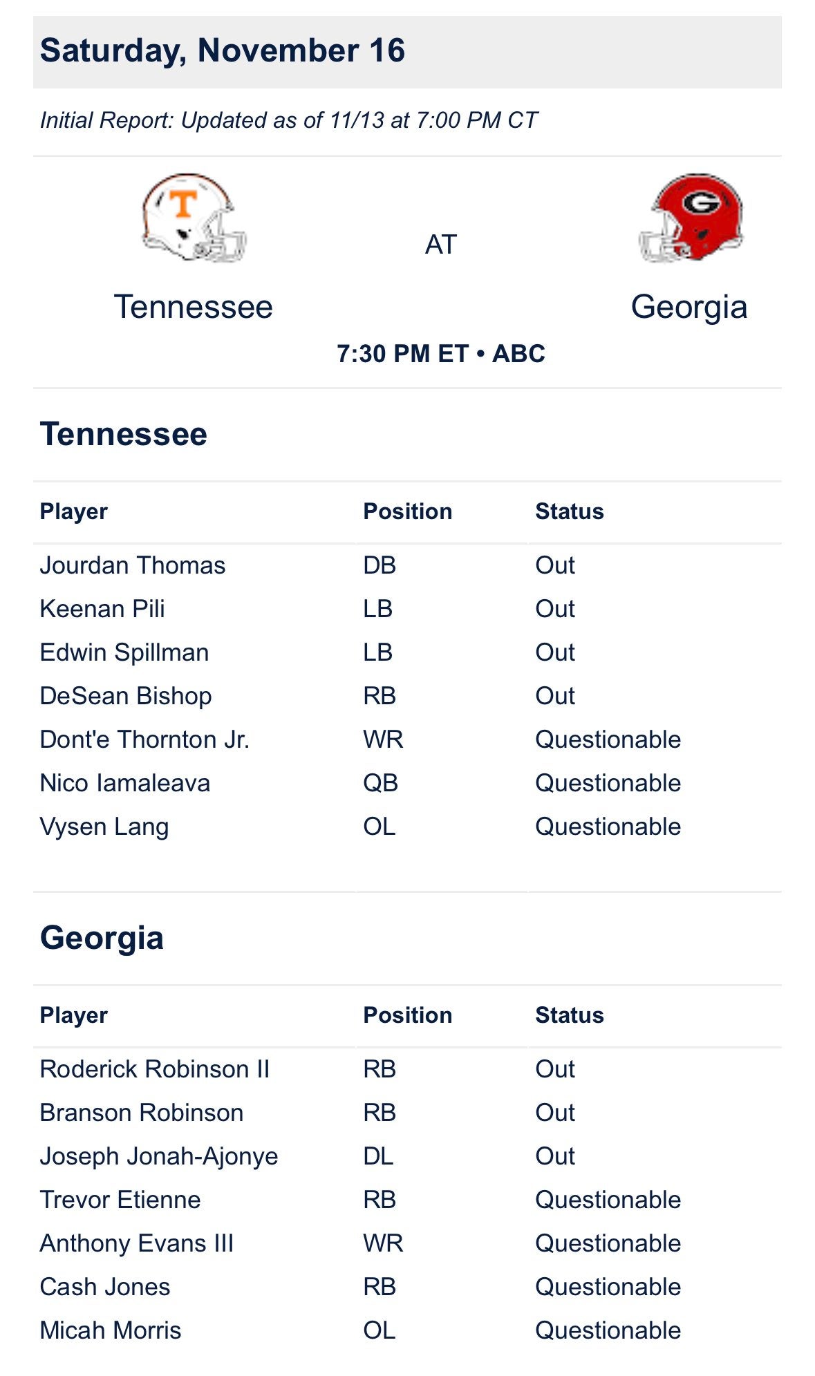Click the 7:30 PM ET • ABC game time
The height and width of the screenshot is (1376, 815).
pos(441,354)
